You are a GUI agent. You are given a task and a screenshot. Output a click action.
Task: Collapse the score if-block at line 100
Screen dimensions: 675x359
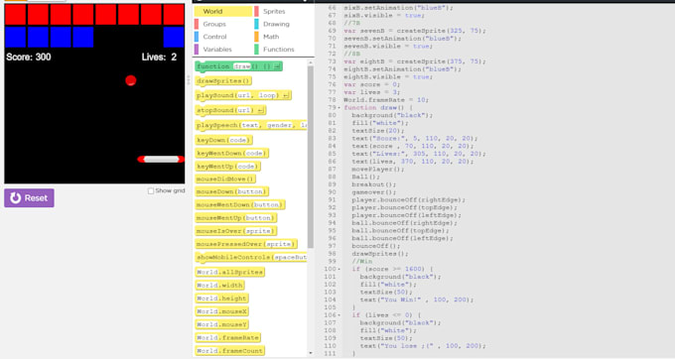click(x=339, y=269)
